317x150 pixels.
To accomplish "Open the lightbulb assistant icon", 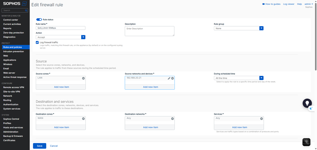I will [307, 103].
